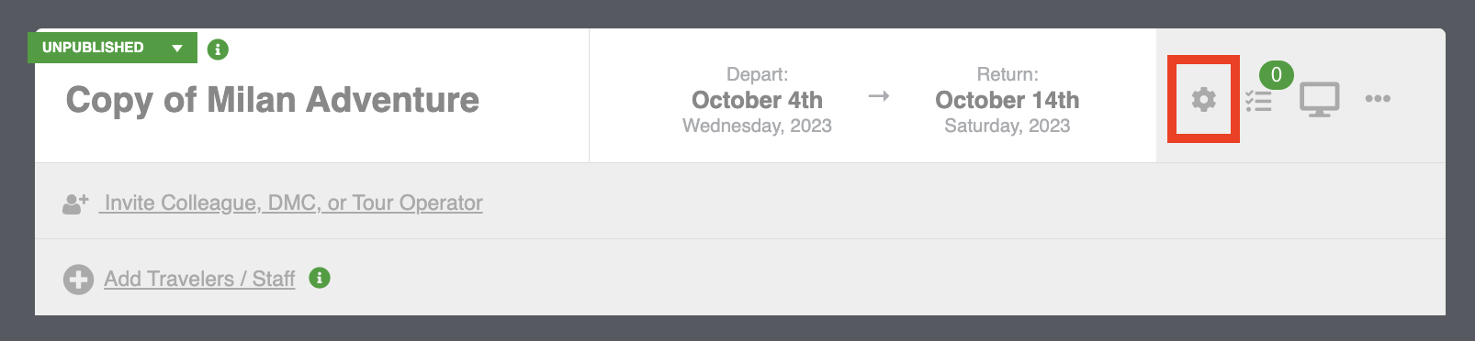Image resolution: width=1475 pixels, height=341 pixels.
Task: Click the Depart label
Action: tap(757, 74)
